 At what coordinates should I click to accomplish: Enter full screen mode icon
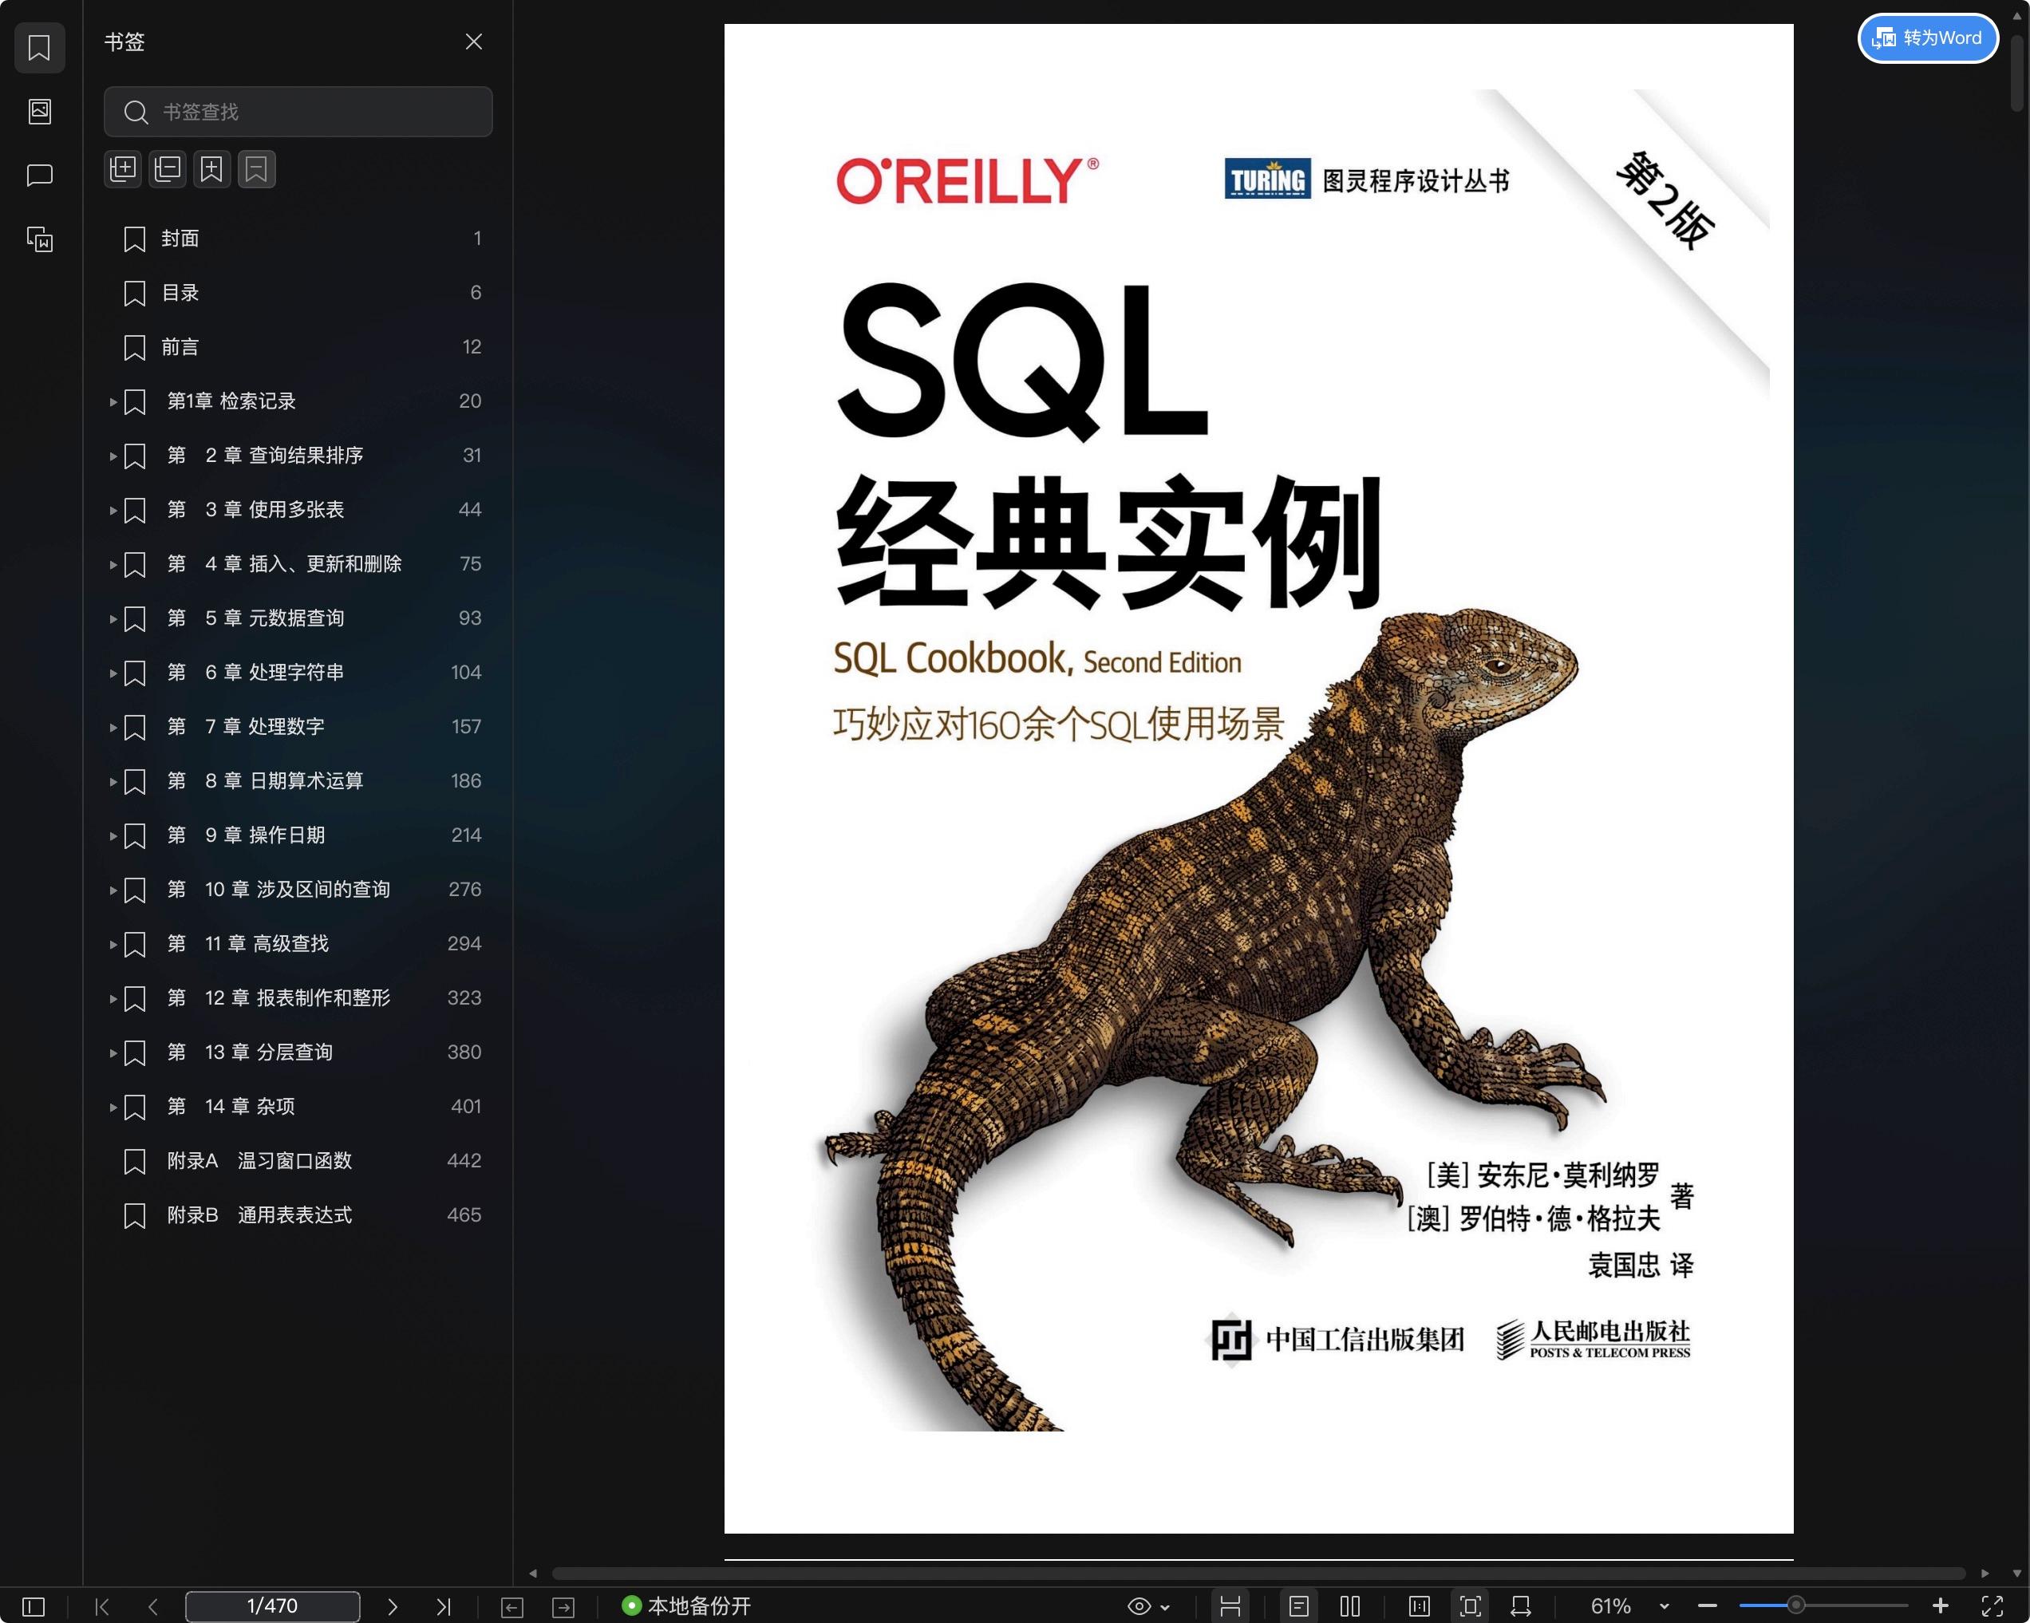point(1992,1606)
